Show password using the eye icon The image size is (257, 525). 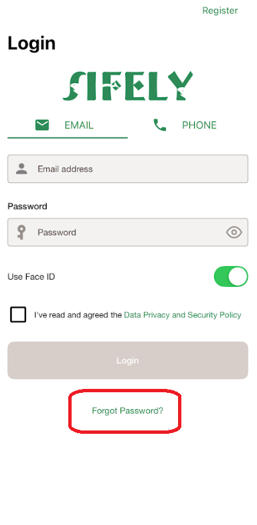[234, 232]
